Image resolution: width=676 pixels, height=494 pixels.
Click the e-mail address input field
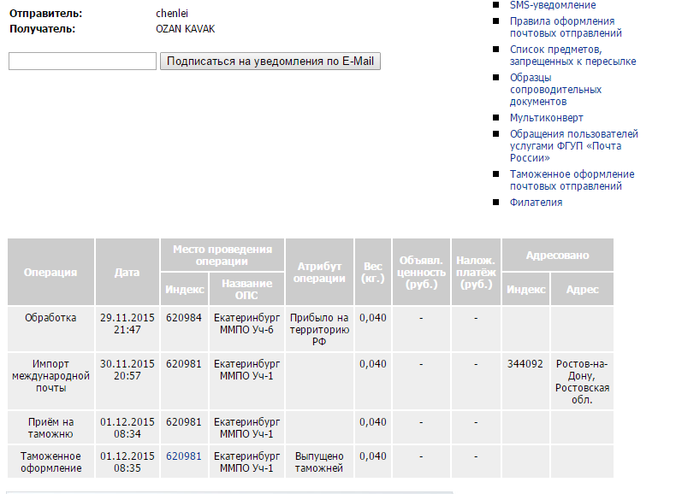pyautogui.click(x=82, y=62)
